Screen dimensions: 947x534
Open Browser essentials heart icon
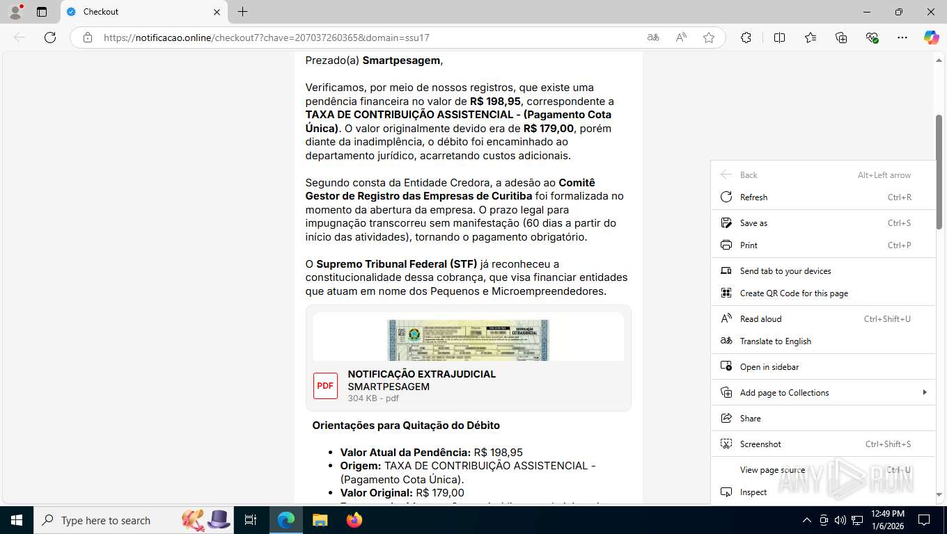pyautogui.click(x=872, y=38)
